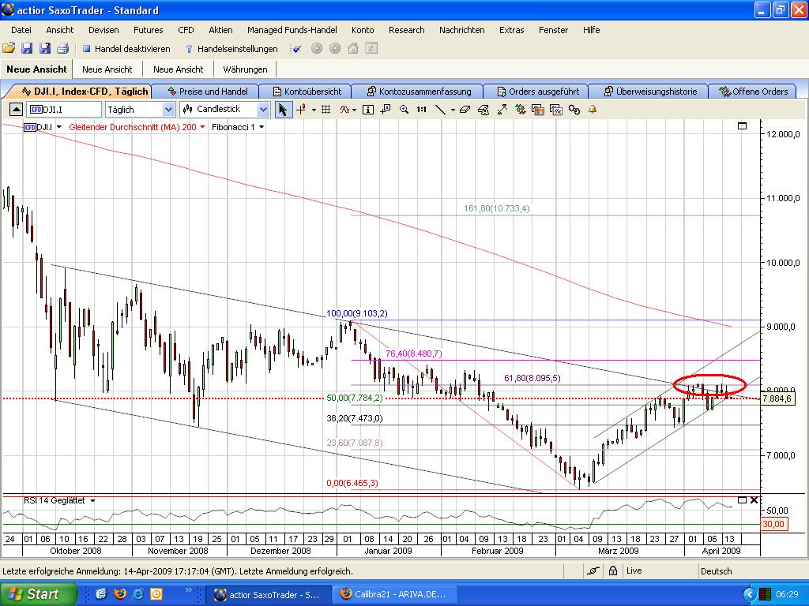Viewport: 809px width, 606px height.
Task: Open the line tool style arrow
Action: (451, 109)
